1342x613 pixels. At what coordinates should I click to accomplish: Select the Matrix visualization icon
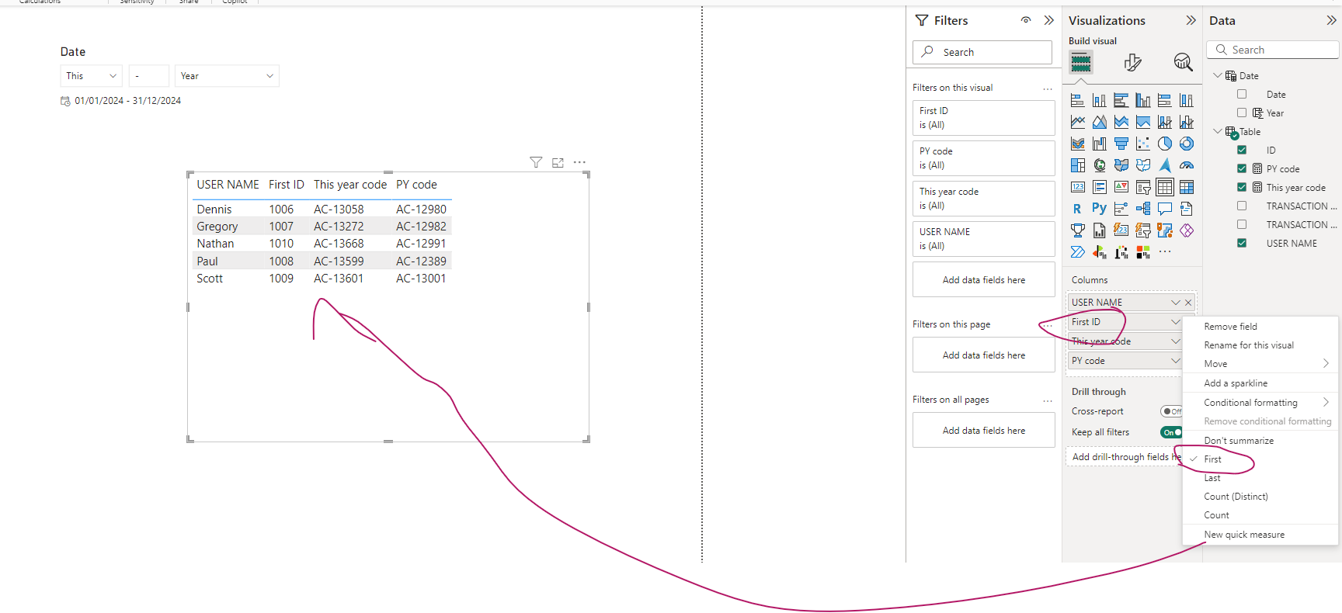tap(1186, 187)
